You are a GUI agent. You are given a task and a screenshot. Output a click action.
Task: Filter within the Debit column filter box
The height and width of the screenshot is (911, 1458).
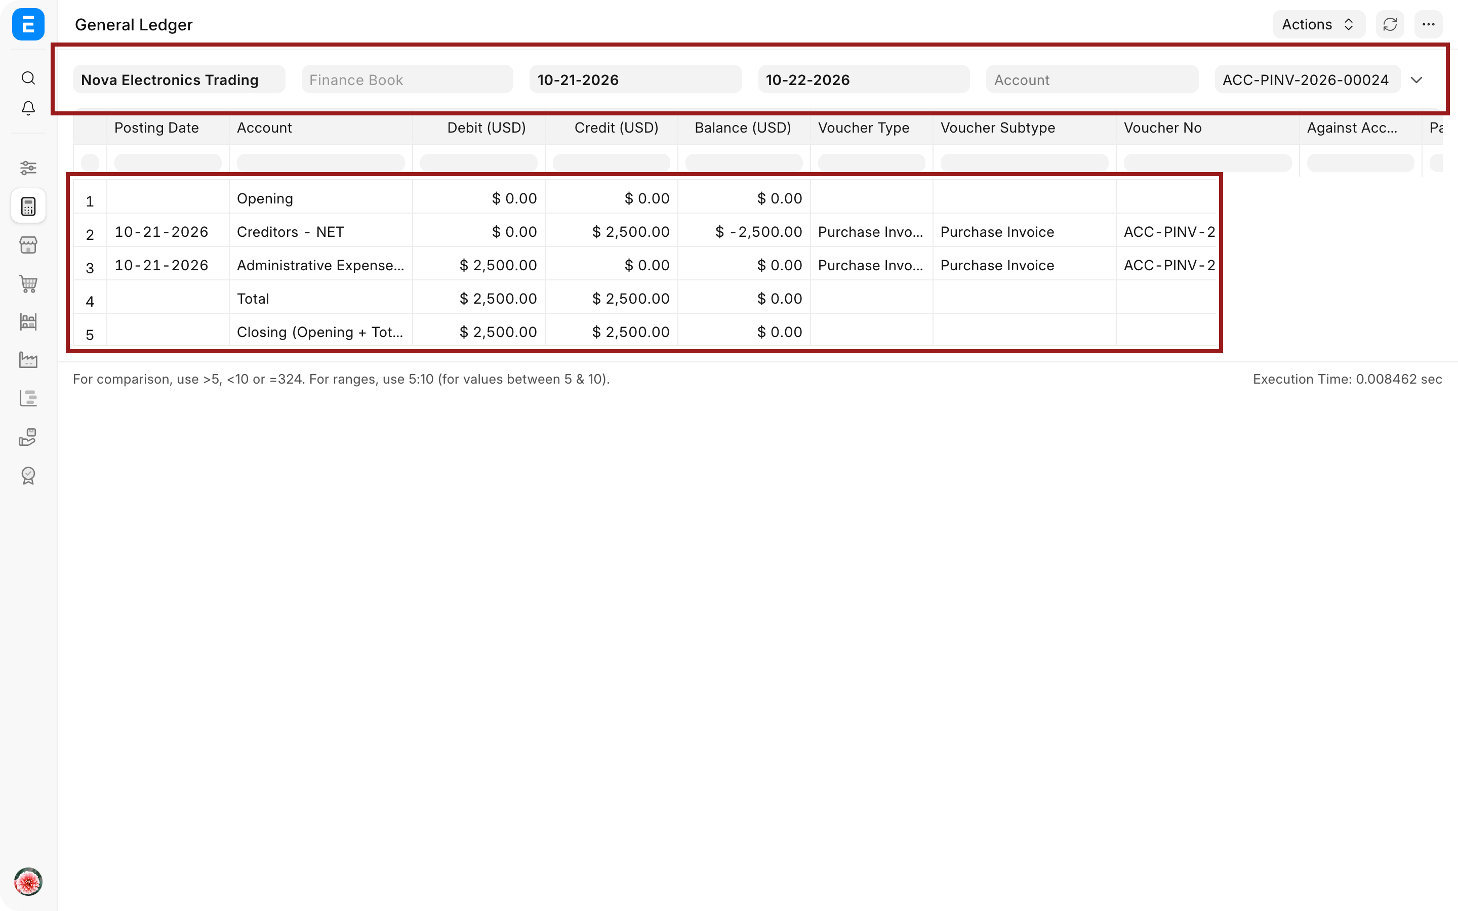point(479,162)
